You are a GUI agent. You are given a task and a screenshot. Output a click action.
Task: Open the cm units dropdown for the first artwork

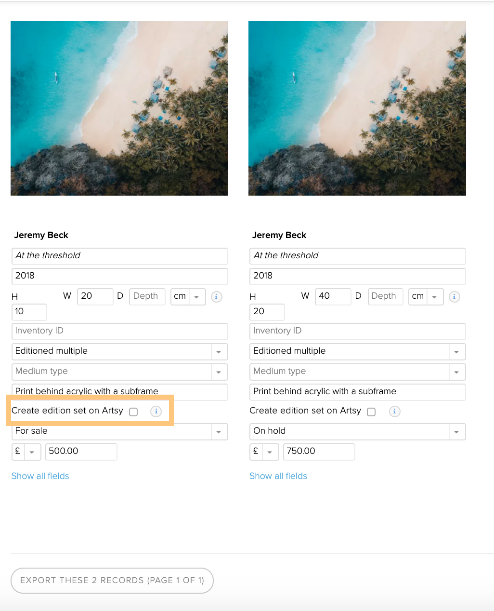pos(188,297)
